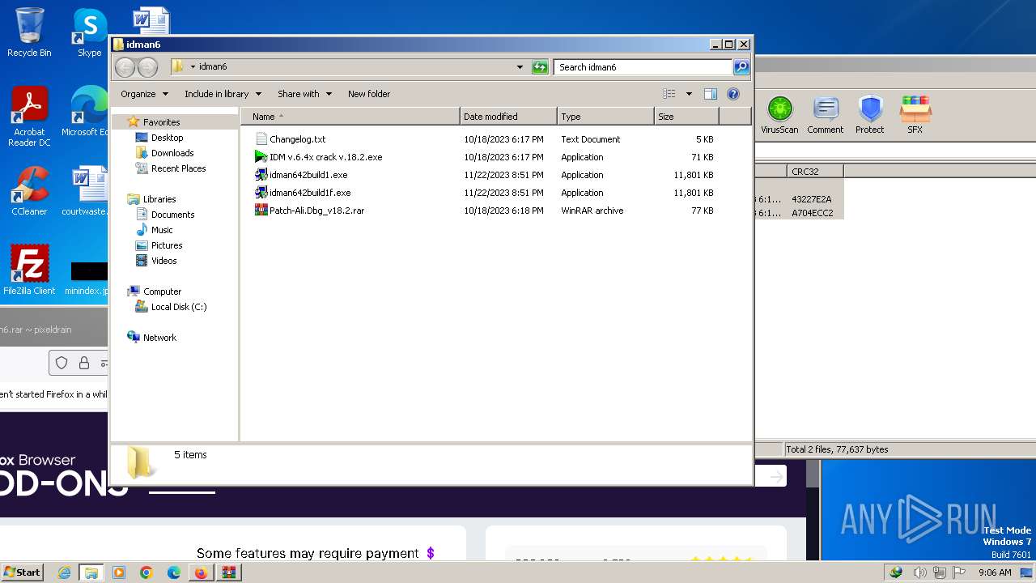1036x583 pixels.
Task: Click the Protect icon in WinRAR
Action: (x=870, y=114)
